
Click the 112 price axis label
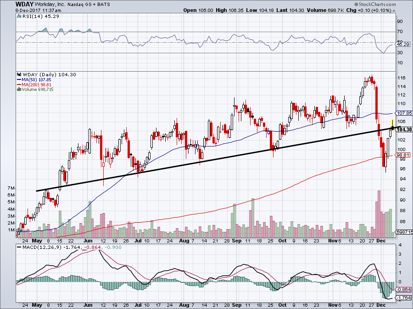click(x=402, y=95)
